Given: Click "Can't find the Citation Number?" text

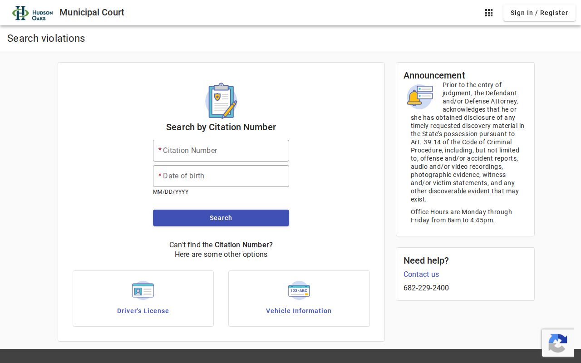Looking at the screenshot, I should [221, 245].
